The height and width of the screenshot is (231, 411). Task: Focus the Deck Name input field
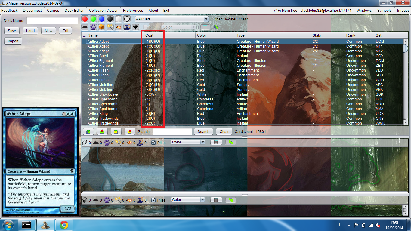point(52,20)
